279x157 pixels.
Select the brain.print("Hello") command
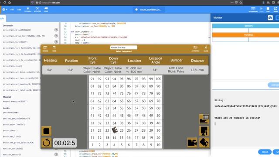pyautogui.click(x=14, y=124)
